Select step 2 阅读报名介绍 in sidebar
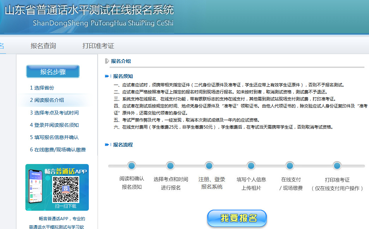The height and width of the screenshot is (229, 369). (x=47, y=100)
